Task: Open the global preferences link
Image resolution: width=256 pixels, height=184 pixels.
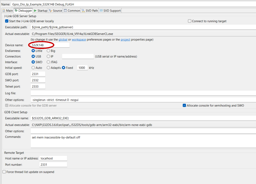Action: coord(63,39)
